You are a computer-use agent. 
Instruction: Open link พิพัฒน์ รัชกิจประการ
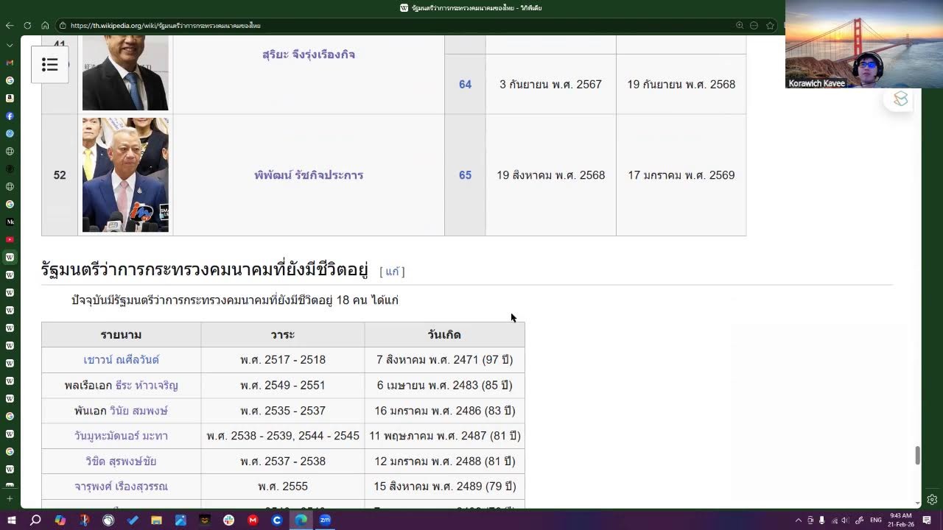click(x=309, y=175)
